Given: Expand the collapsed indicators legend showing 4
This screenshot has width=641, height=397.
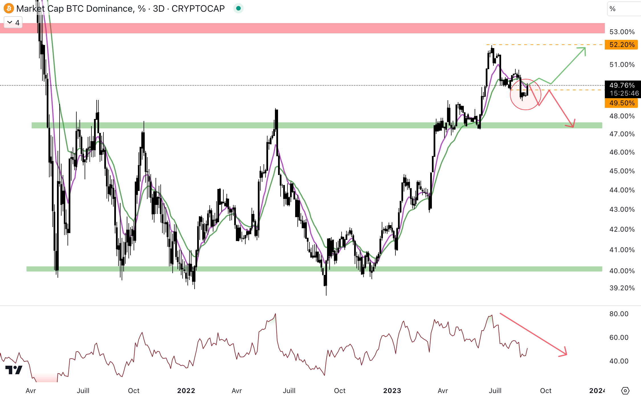Looking at the screenshot, I should tap(13, 22).
